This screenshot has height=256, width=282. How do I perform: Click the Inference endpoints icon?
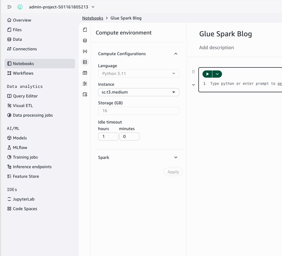pos(9,167)
